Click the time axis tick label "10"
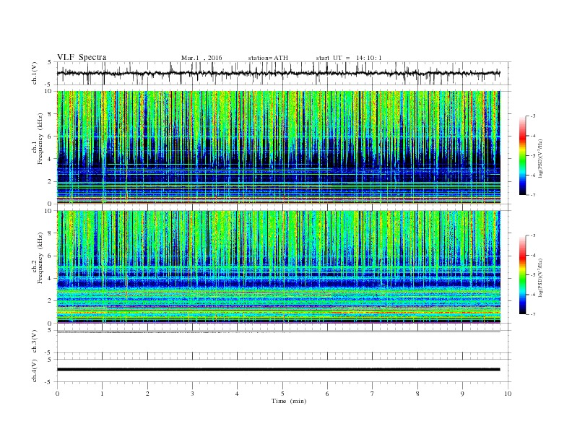 click(x=508, y=394)
